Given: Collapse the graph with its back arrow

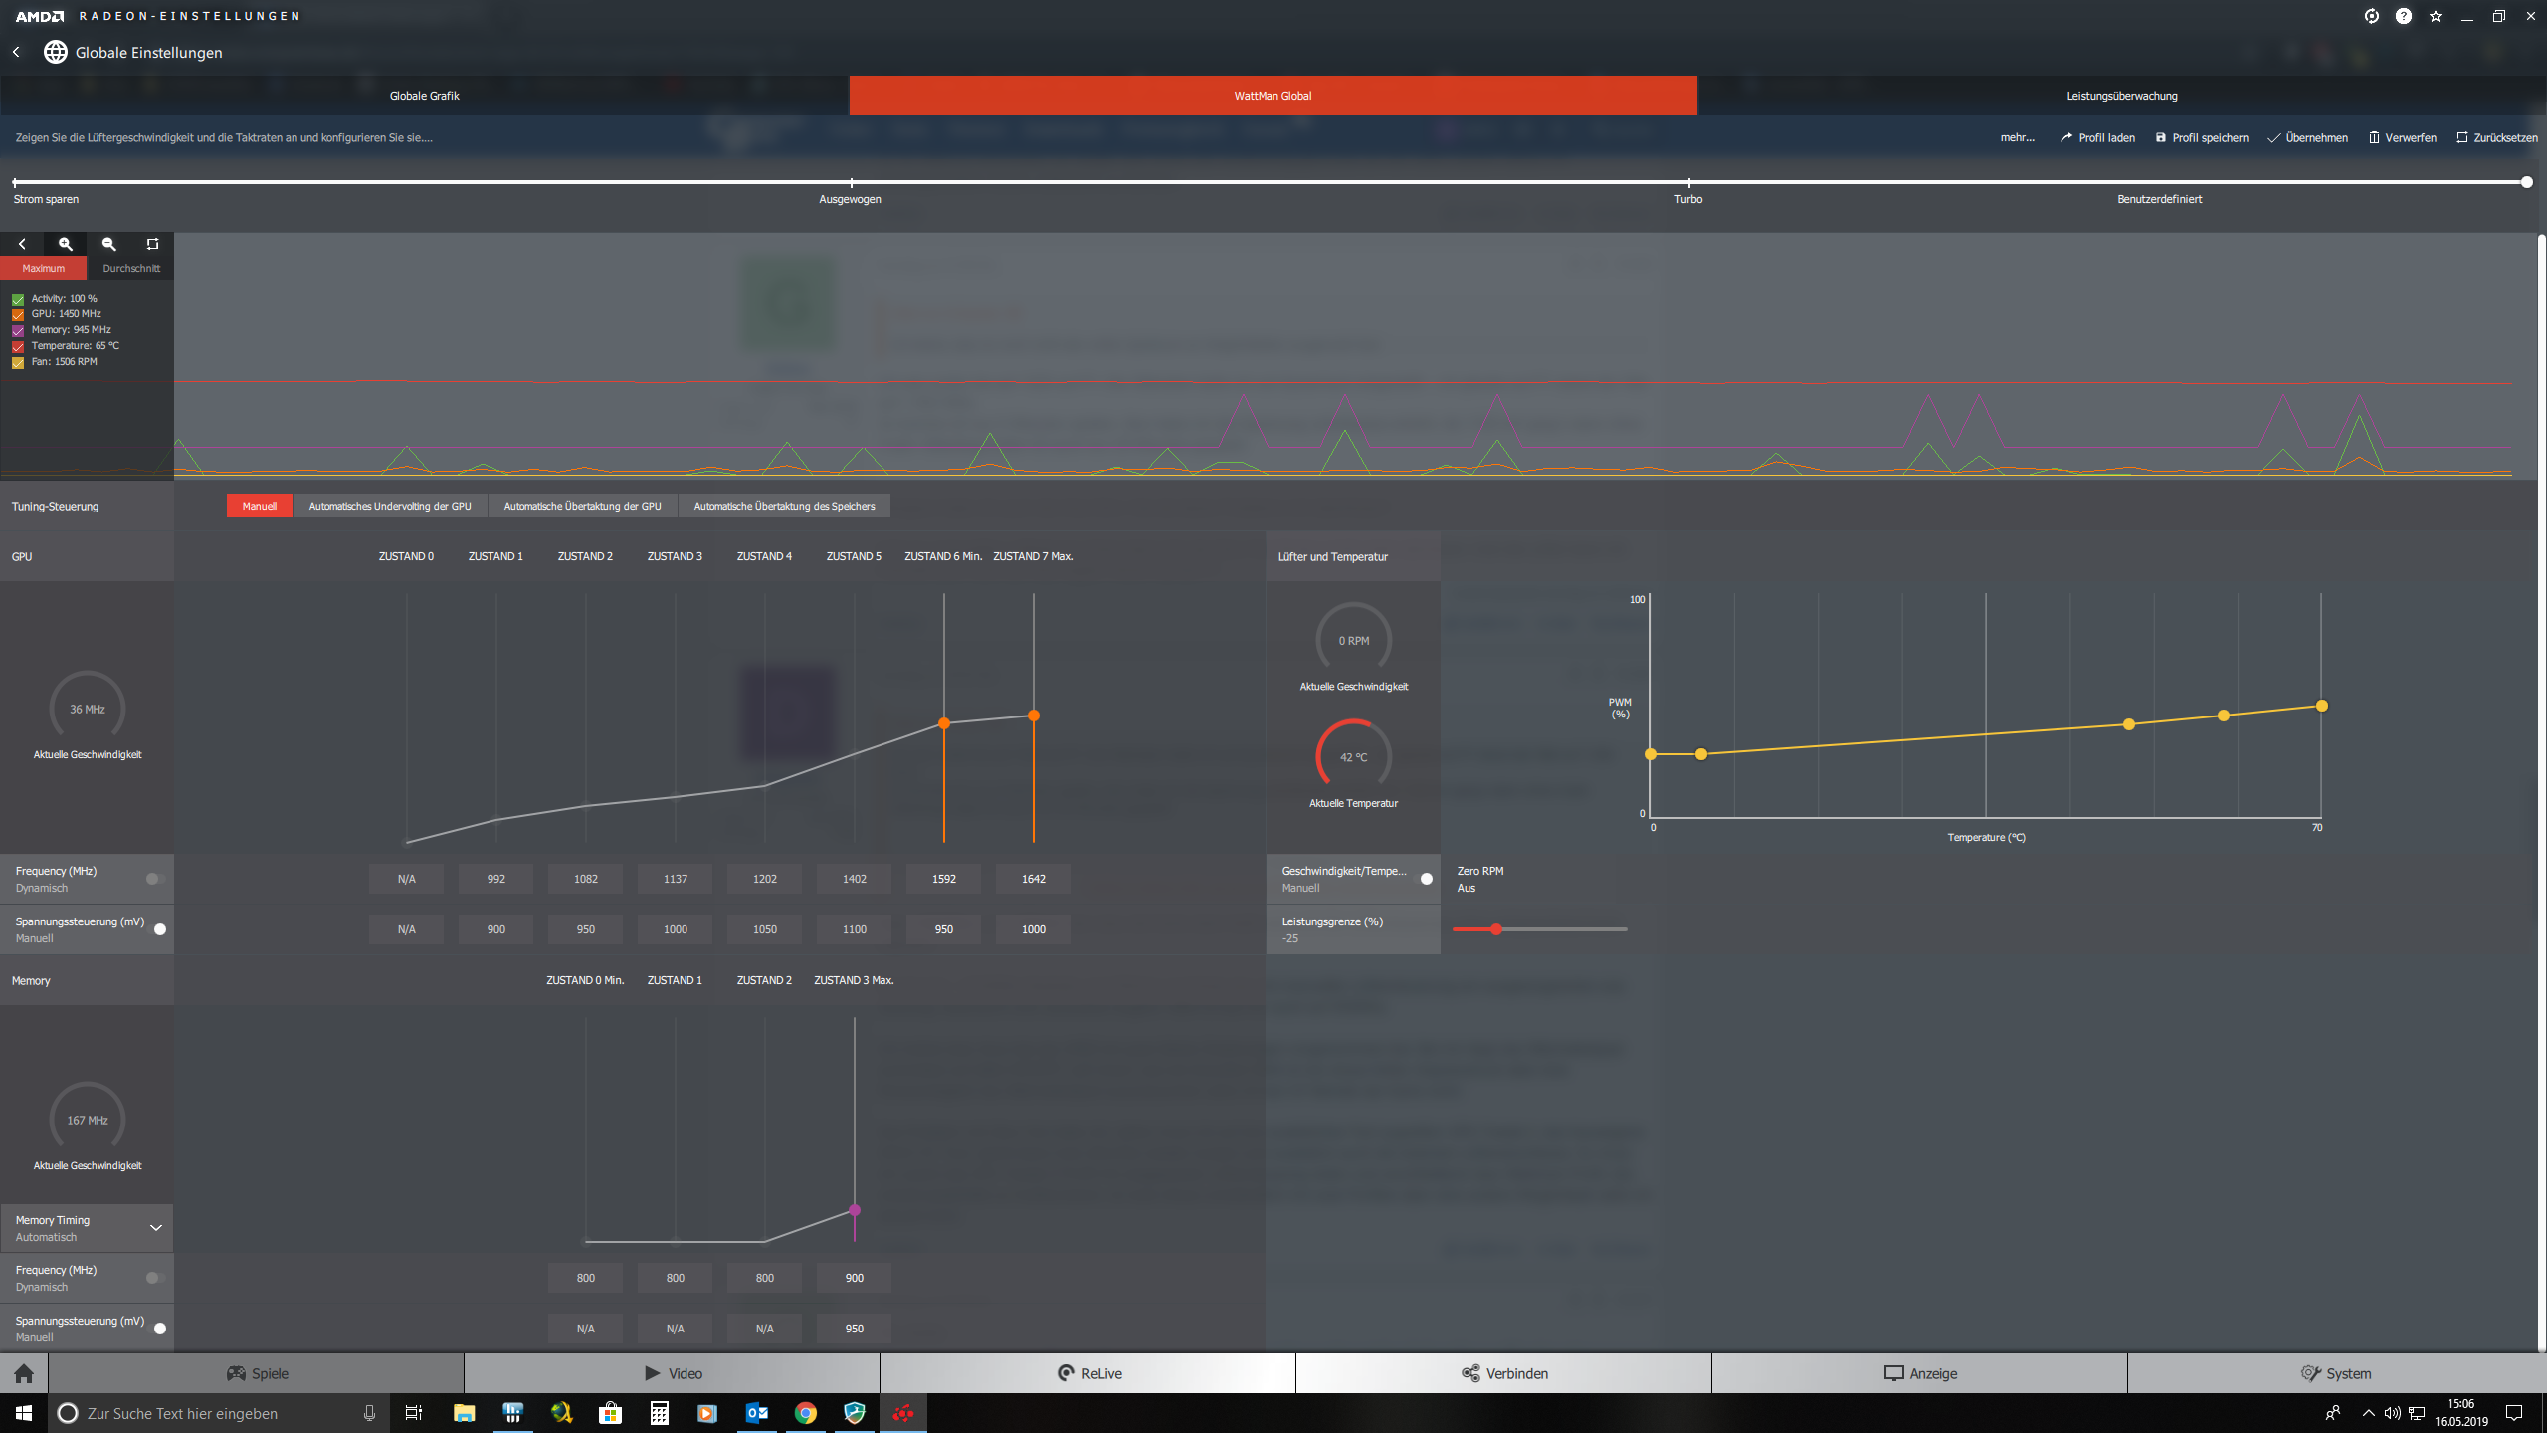Looking at the screenshot, I should [x=22, y=244].
